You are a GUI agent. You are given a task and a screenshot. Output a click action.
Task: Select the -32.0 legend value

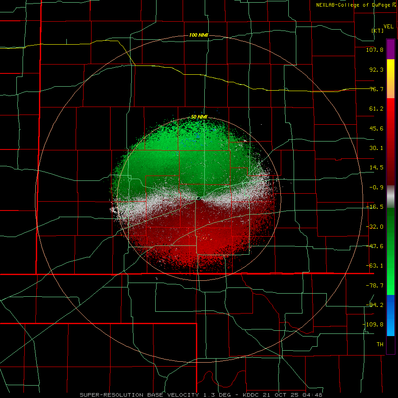375,227
